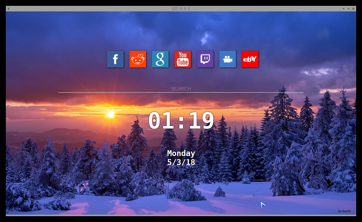Click the SEARCH placeholder text
362x222 pixels.
[181, 89]
